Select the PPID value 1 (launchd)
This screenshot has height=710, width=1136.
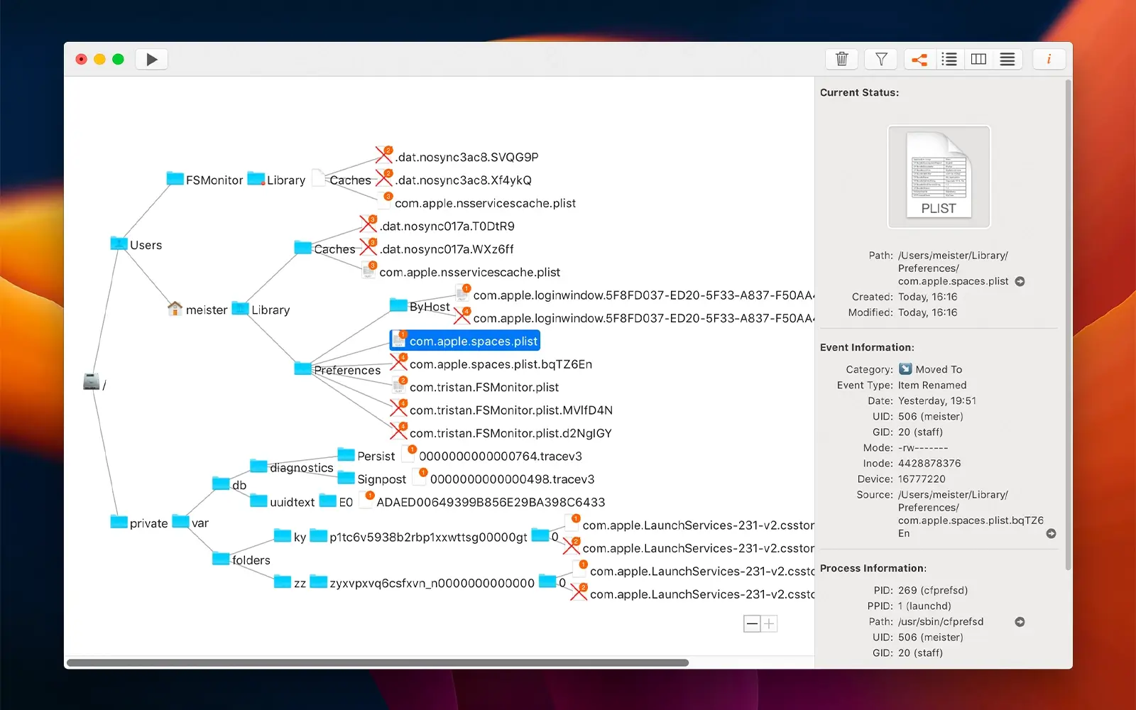pyautogui.click(x=924, y=606)
